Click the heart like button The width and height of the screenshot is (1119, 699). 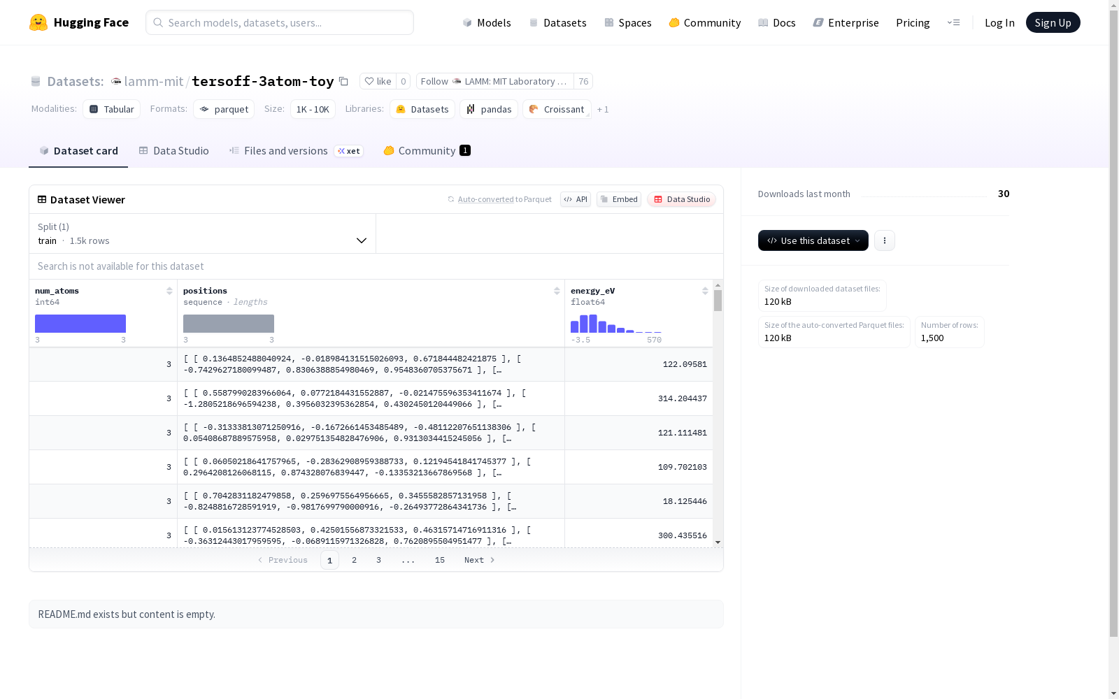pyautogui.click(x=378, y=81)
